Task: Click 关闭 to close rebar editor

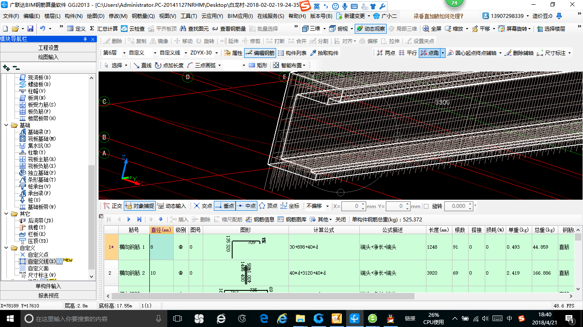Action: [340, 219]
